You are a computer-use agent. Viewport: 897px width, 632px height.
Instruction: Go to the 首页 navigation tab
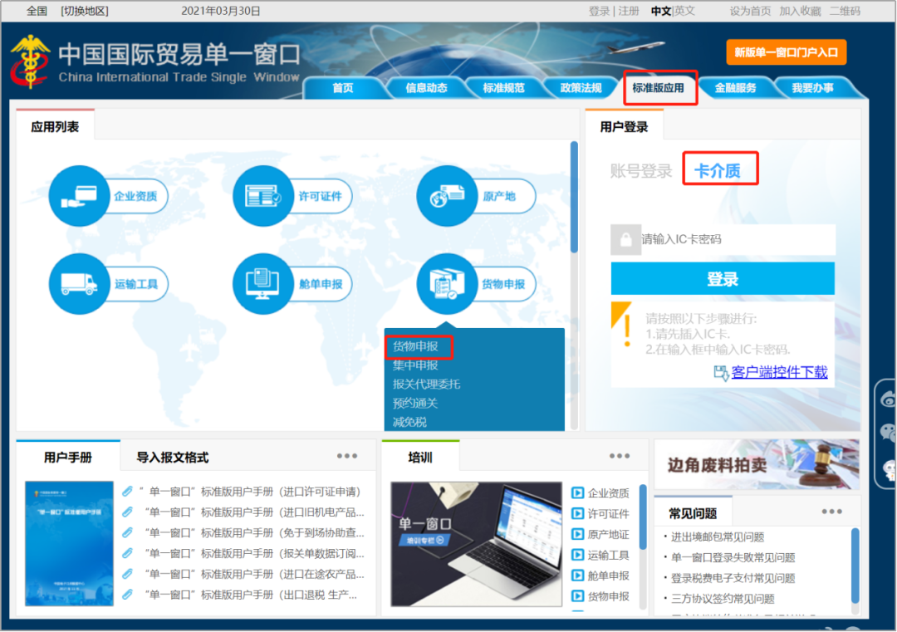343,87
